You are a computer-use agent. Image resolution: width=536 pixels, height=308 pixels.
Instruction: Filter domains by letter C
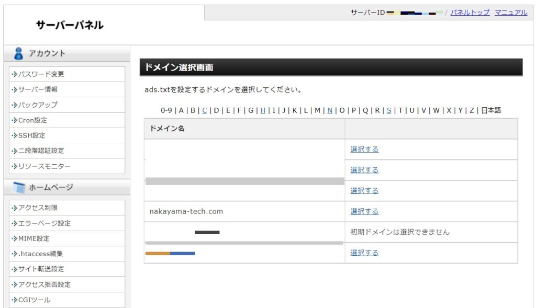point(205,110)
